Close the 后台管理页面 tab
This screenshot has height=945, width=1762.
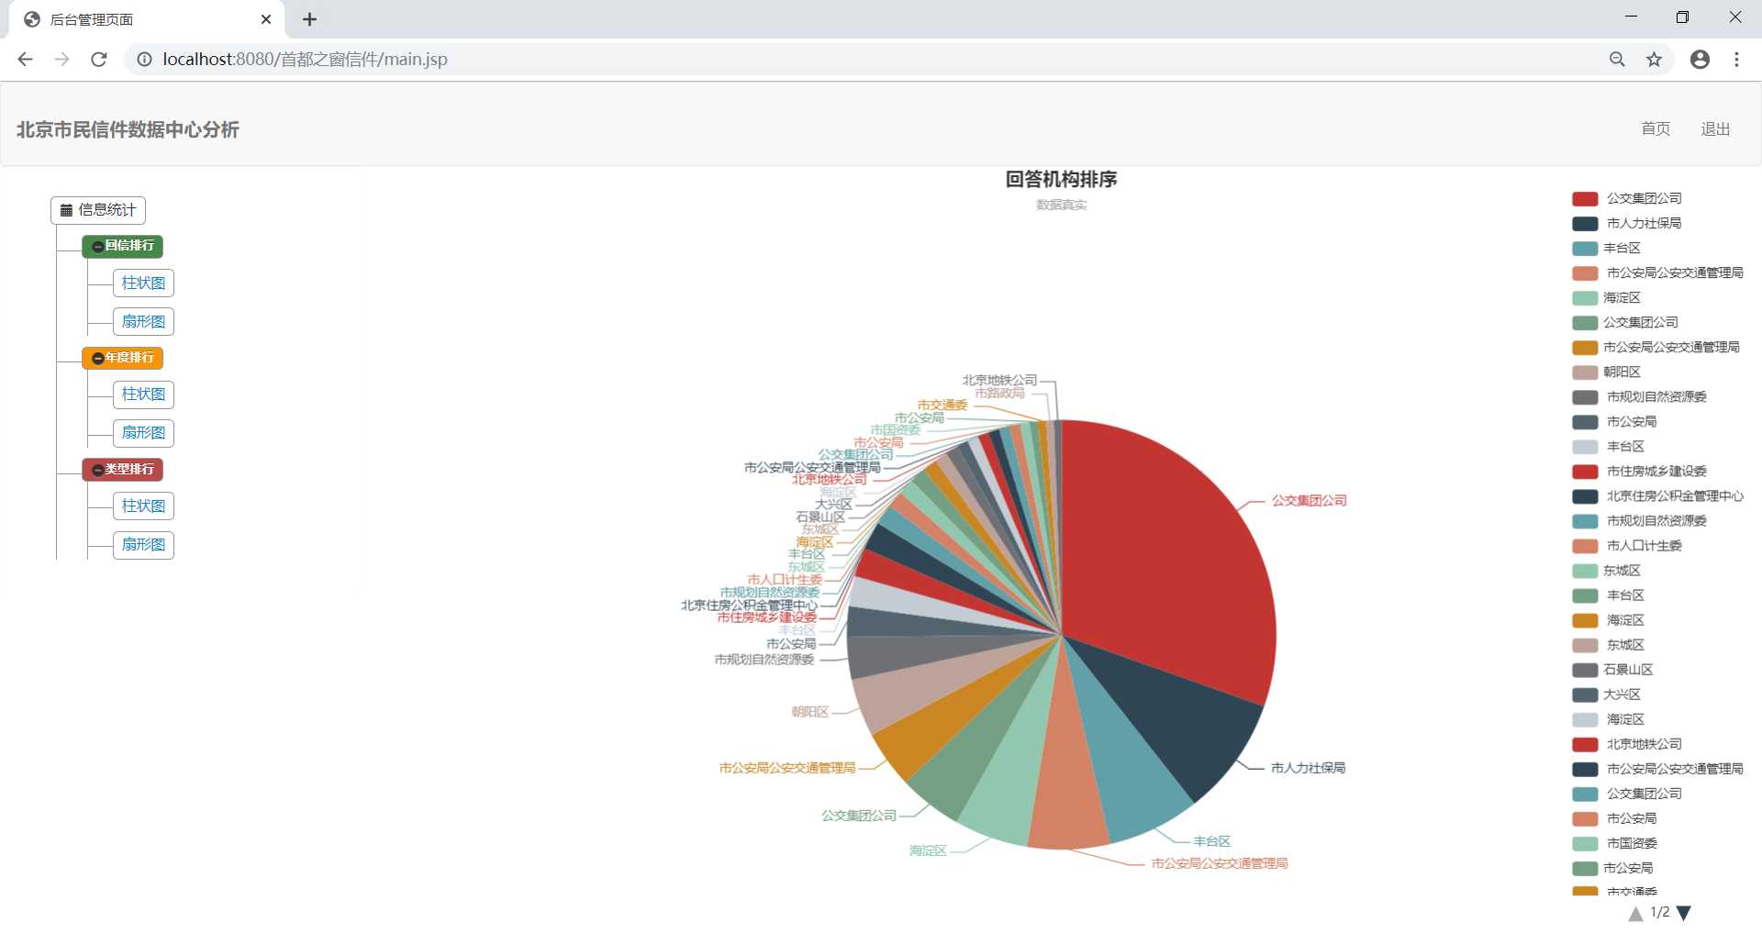click(266, 19)
